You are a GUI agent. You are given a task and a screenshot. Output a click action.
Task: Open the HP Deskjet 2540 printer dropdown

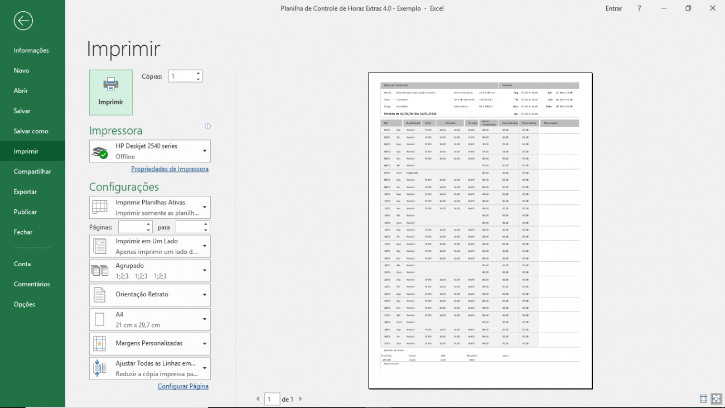(x=150, y=151)
